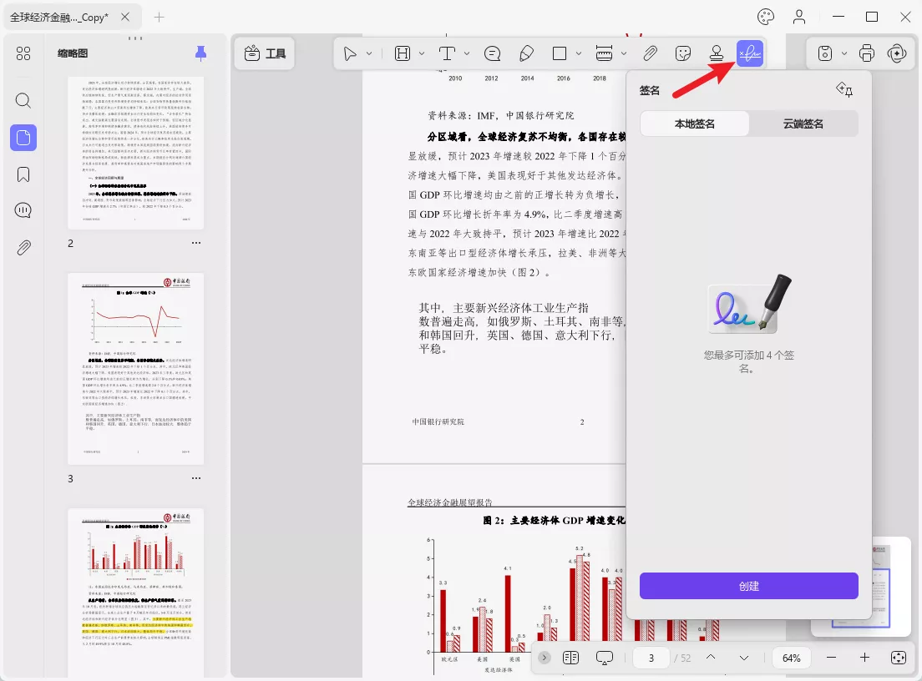
Task: Open the file attachment tool
Action: click(x=650, y=53)
